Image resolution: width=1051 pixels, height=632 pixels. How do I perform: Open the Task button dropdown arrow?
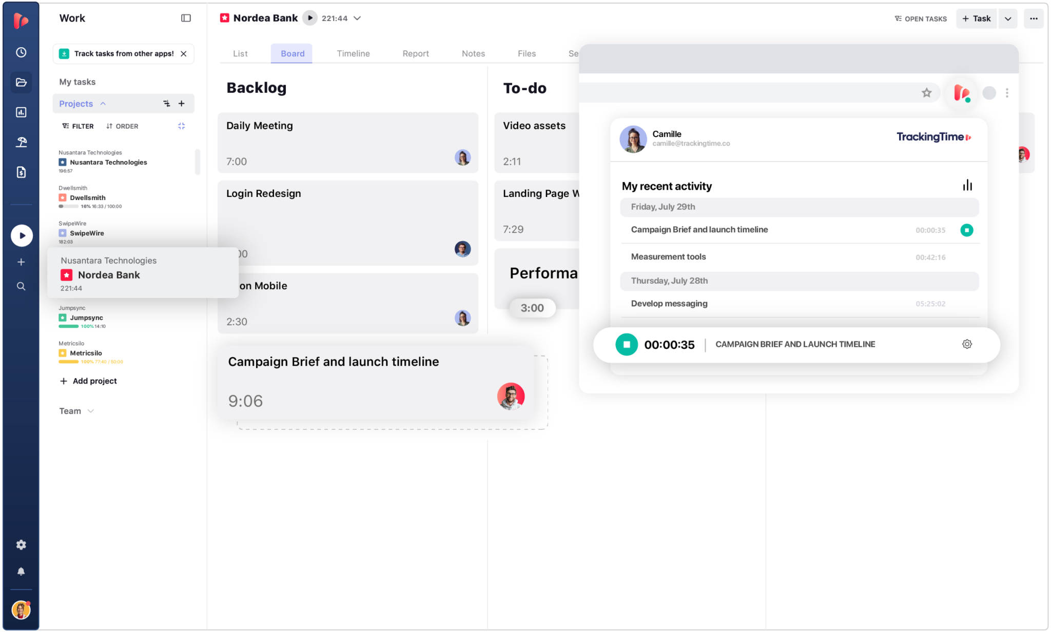click(1008, 18)
